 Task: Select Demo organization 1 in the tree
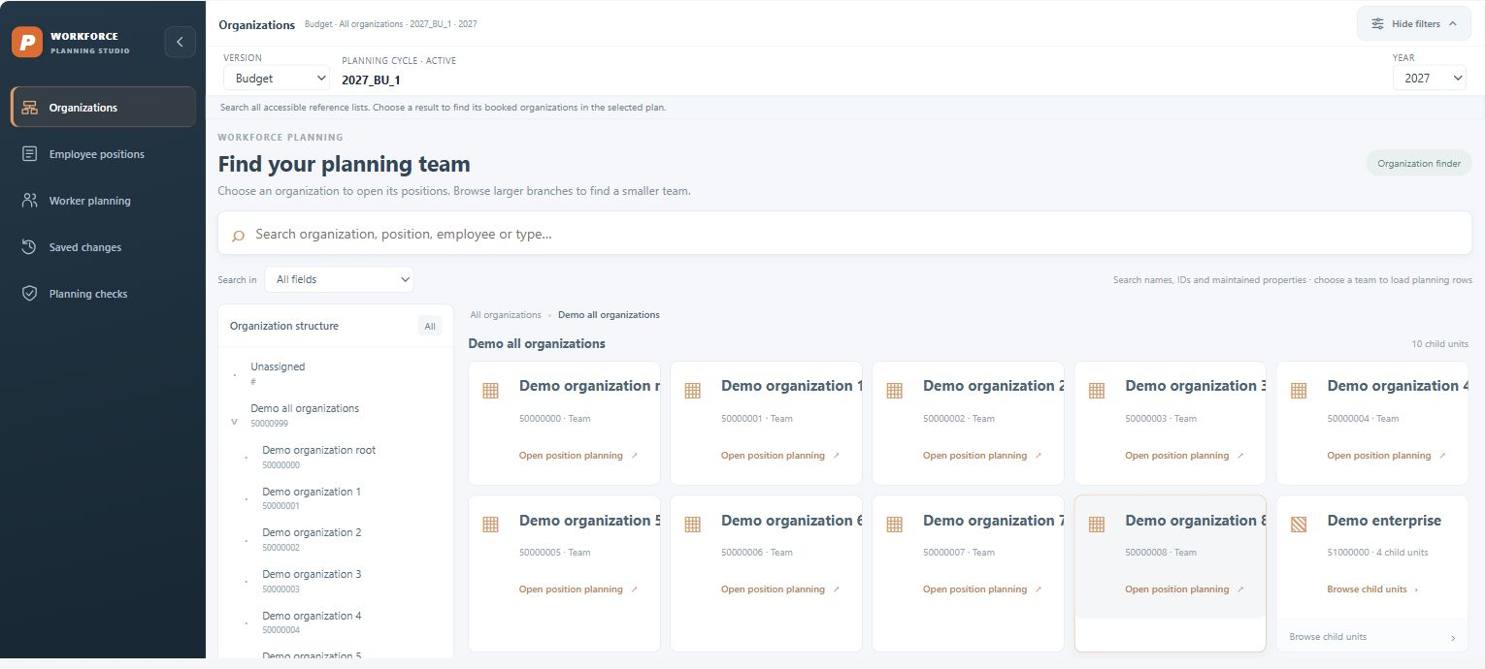click(x=311, y=493)
